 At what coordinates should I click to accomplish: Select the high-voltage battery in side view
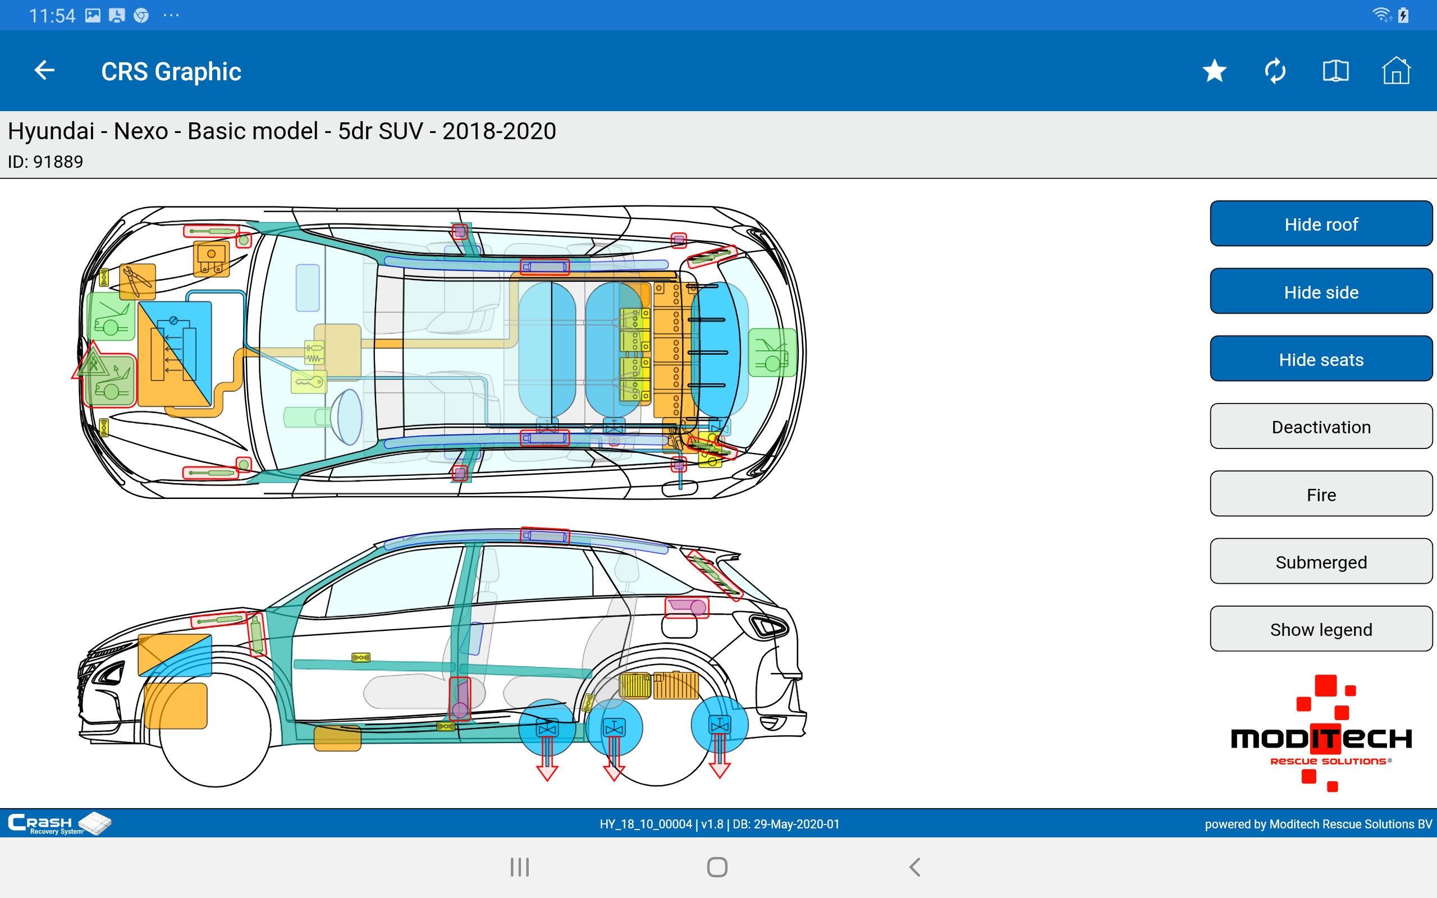coord(676,686)
